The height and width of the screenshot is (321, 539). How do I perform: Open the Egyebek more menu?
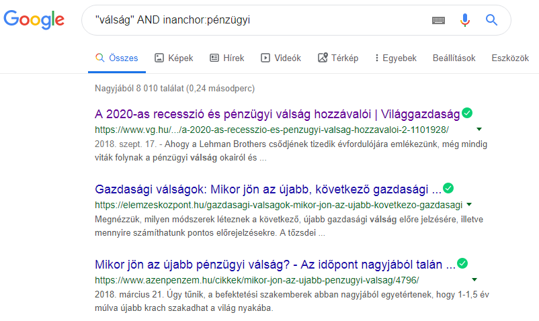pyautogui.click(x=396, y=58)
